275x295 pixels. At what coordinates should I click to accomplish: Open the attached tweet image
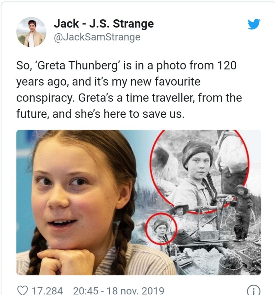[x=139, y=203]
